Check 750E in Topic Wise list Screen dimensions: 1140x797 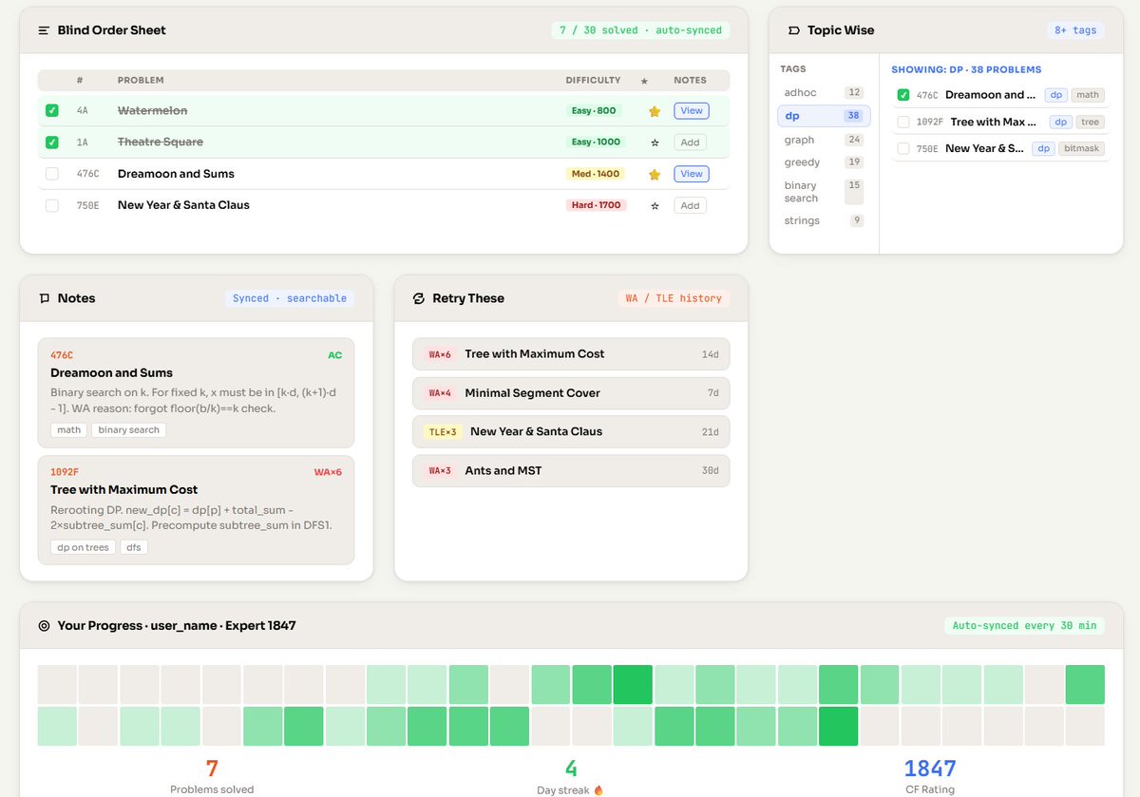click(x=903, y=148)
